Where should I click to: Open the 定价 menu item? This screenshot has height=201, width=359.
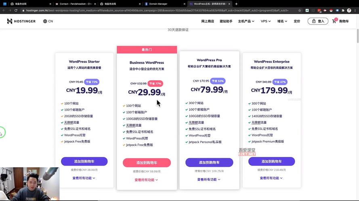[297, 21]
